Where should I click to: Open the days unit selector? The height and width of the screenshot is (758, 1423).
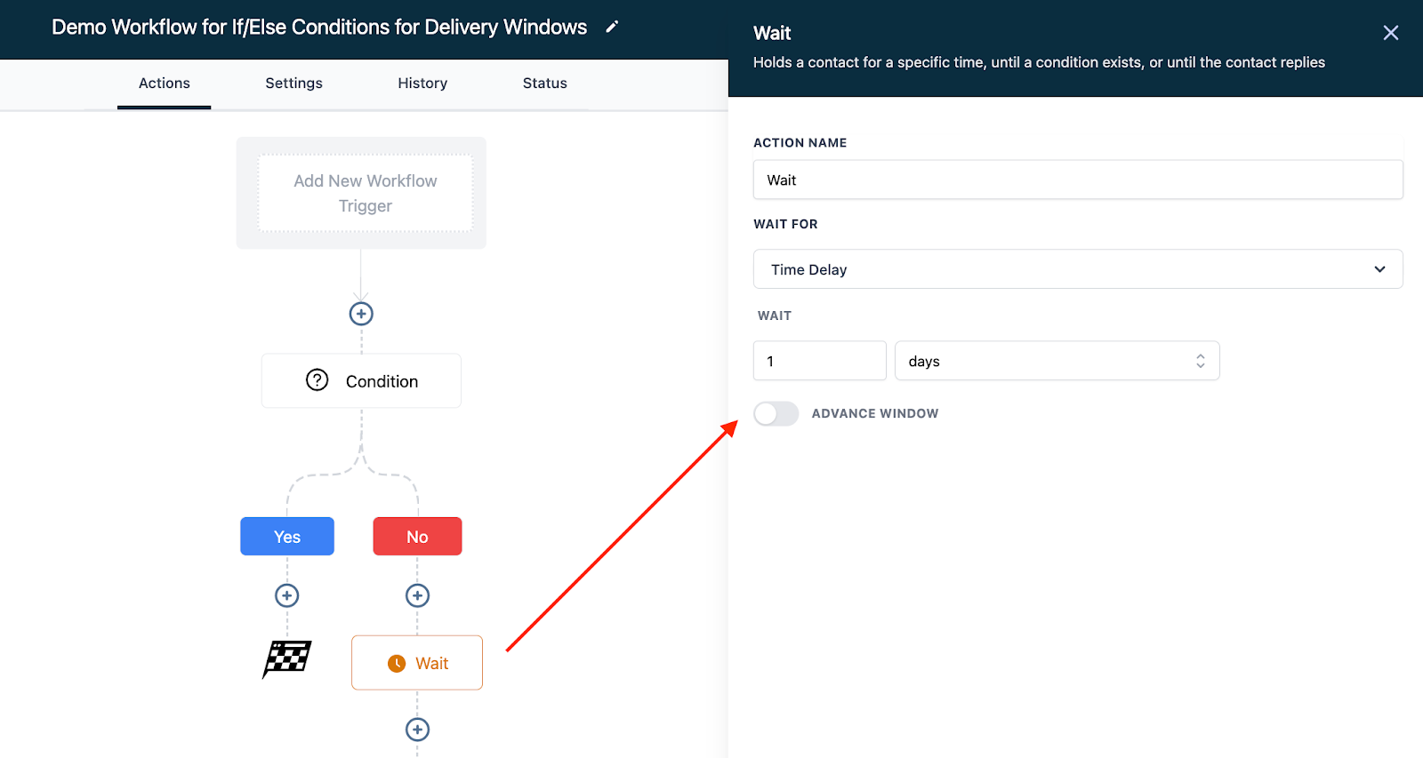point(1057,362)
